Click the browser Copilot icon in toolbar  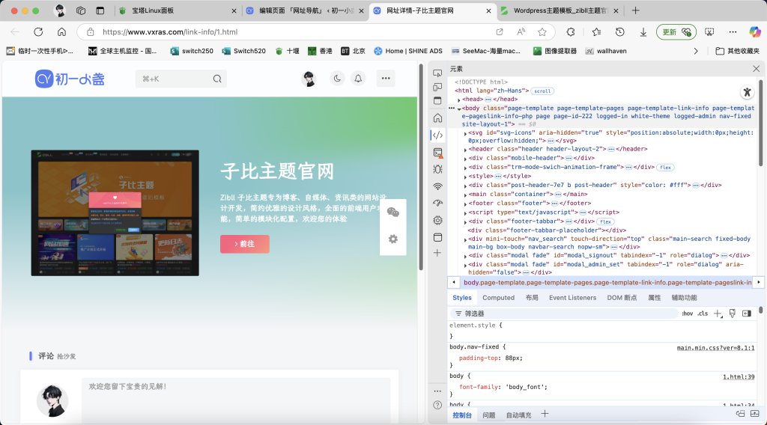(754, 32)
